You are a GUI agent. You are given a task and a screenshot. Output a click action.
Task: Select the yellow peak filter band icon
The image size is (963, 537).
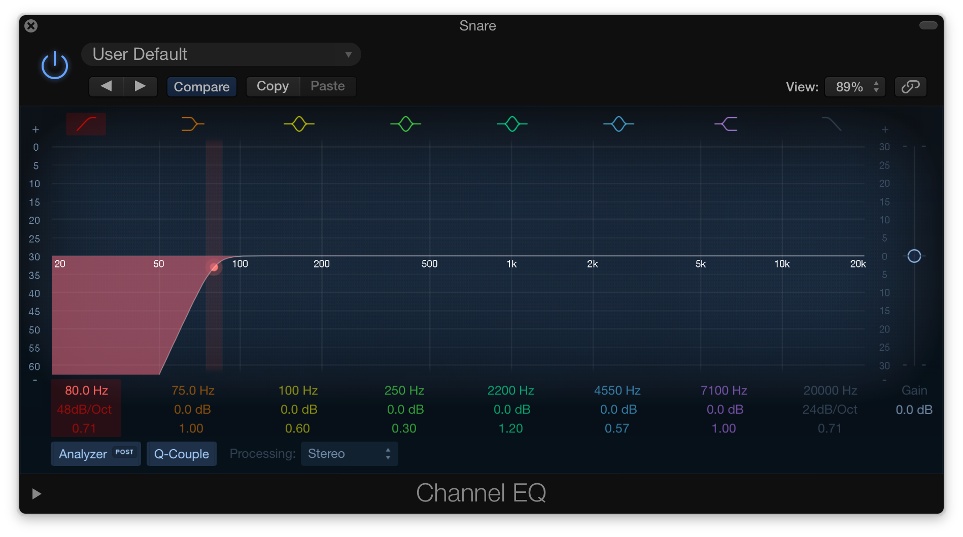point(298,123)
